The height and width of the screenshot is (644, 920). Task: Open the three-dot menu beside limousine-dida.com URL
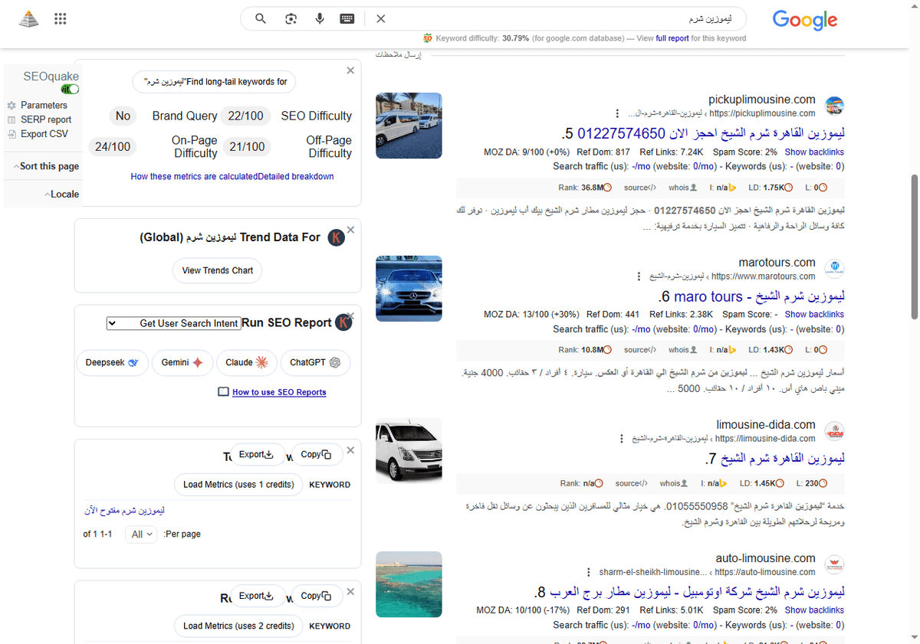point(621,438)
